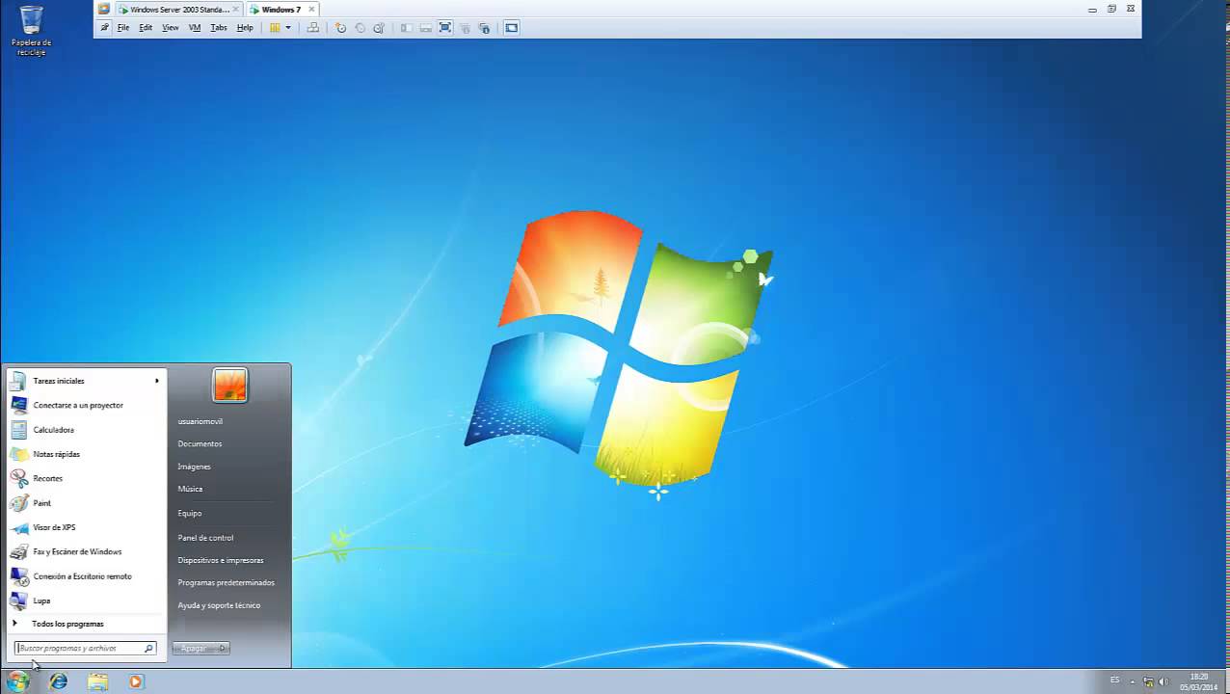This screenshot has height=694, width=1230.
Task: Click the yellow power/suspend toolbar icon
Action: 275,28
